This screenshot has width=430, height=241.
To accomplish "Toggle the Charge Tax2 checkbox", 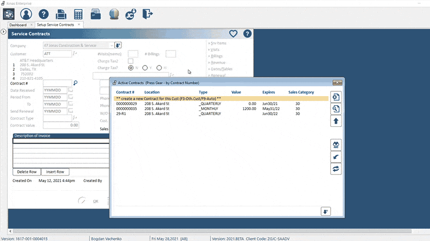I will point(131,61).
